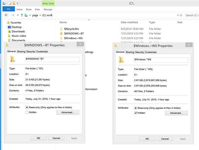Open Customize tab in $WINDOWS.~BT Properties
The width and height of the screenshot is (199, 150).
coord(42,51)
